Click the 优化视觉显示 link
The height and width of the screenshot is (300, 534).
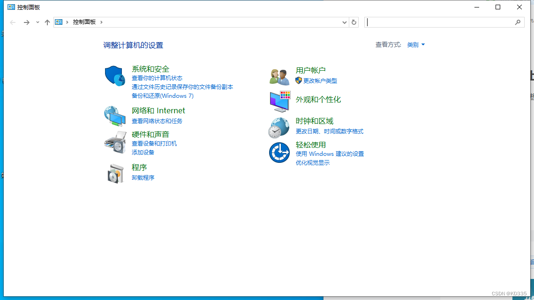[313, 162]
